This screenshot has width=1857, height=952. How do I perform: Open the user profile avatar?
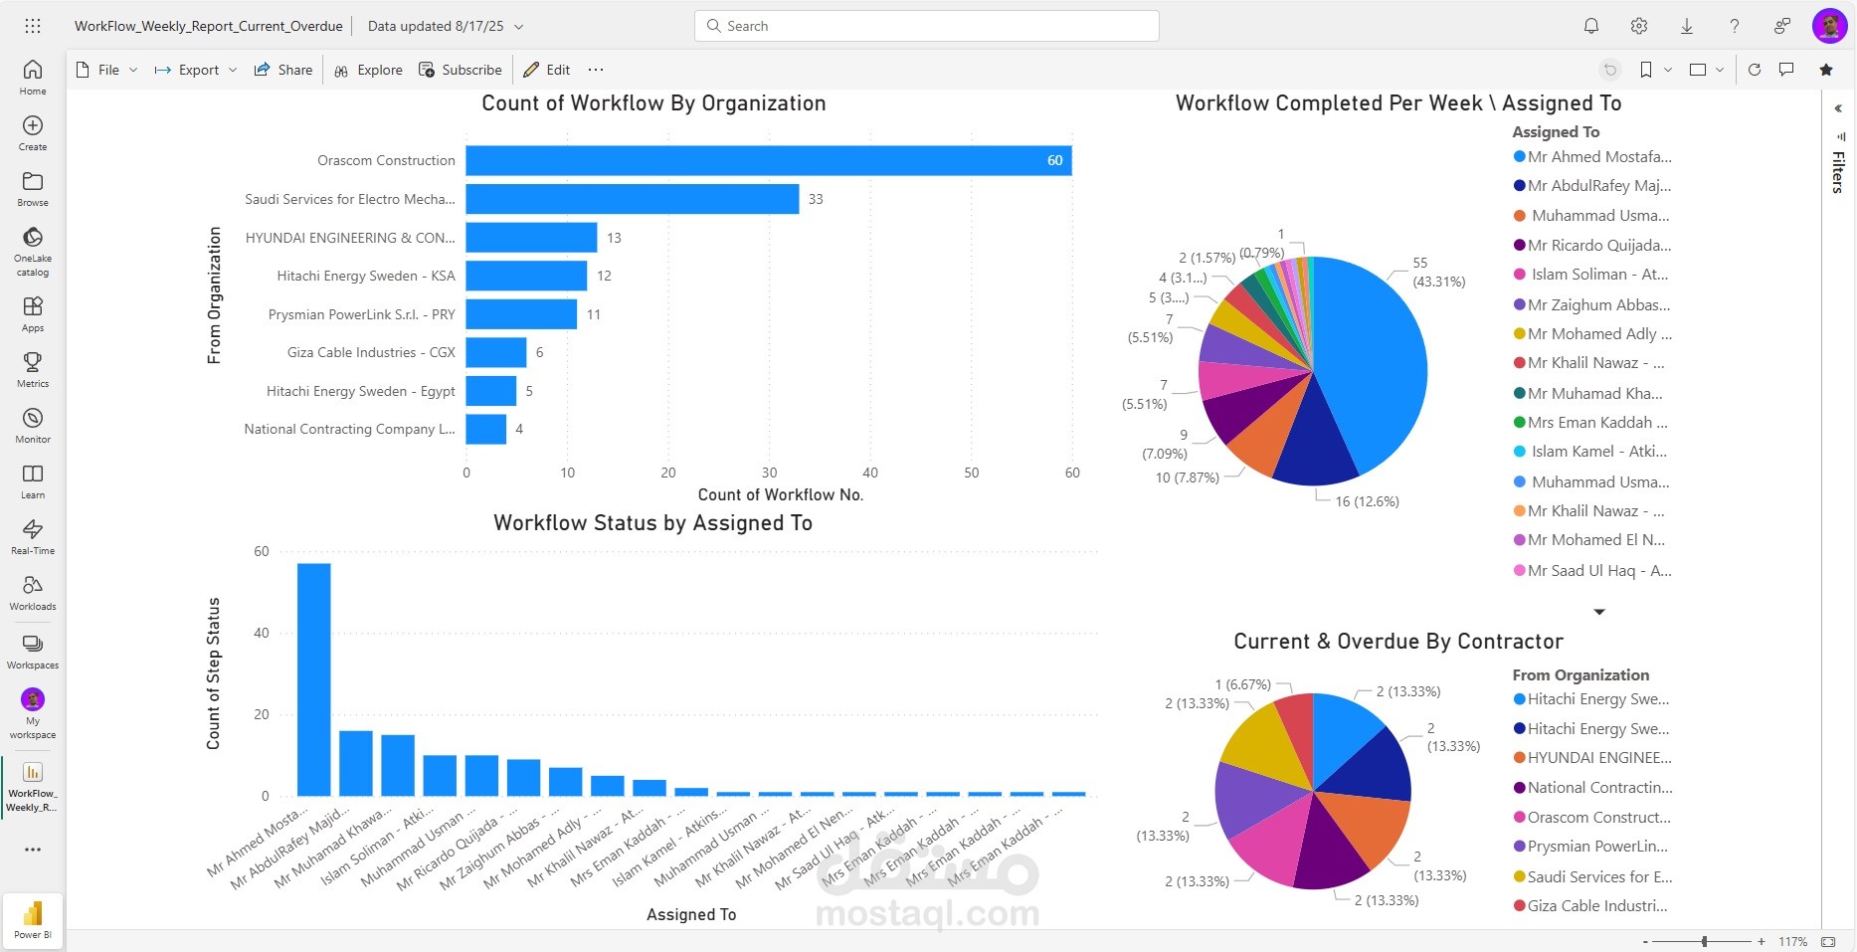(x=1830, y=26)
